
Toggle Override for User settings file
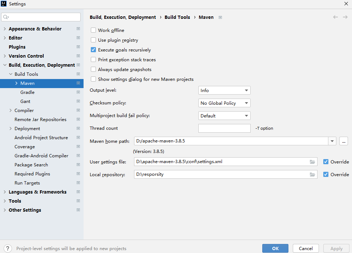pyautogui.click(x=326, y=162)
